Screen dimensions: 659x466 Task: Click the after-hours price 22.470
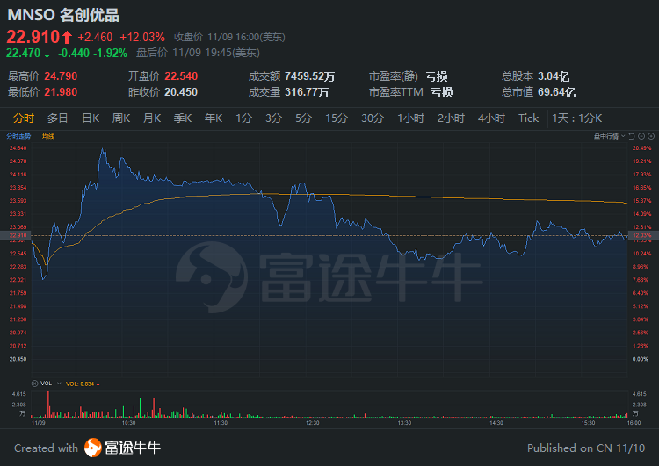[23, 53]
